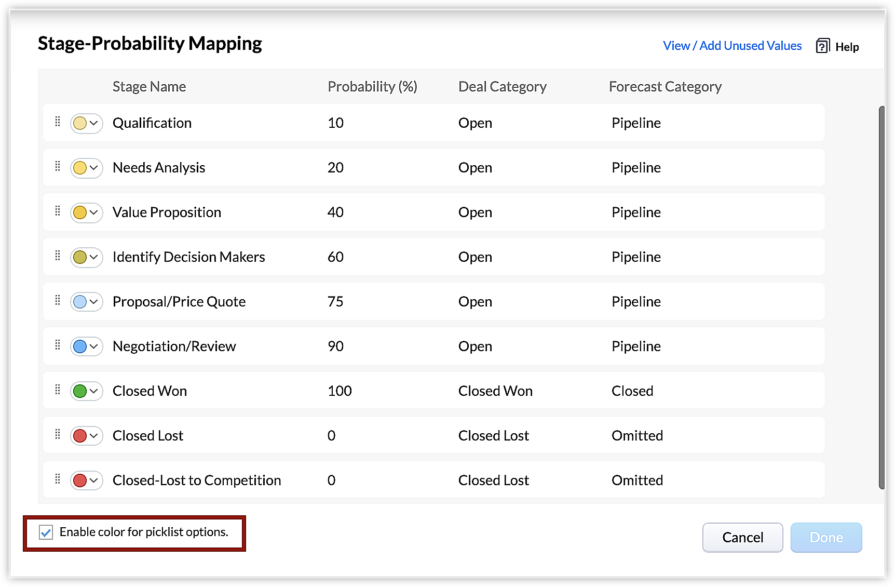Open View / Add Unused Values link
The height and width of the screenshot is (587, 895).
tap(732, 46)
